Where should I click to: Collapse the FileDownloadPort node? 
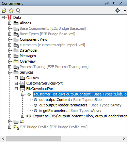[x=16, y=89]
